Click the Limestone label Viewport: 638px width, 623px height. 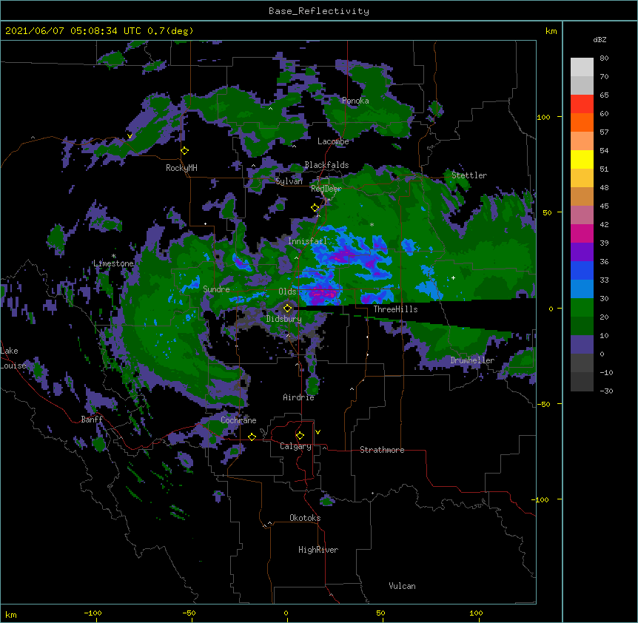tap(113, 263)
